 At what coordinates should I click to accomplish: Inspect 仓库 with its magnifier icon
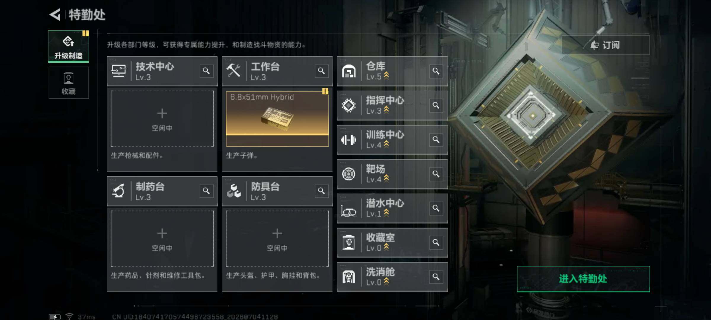(436, 71)
